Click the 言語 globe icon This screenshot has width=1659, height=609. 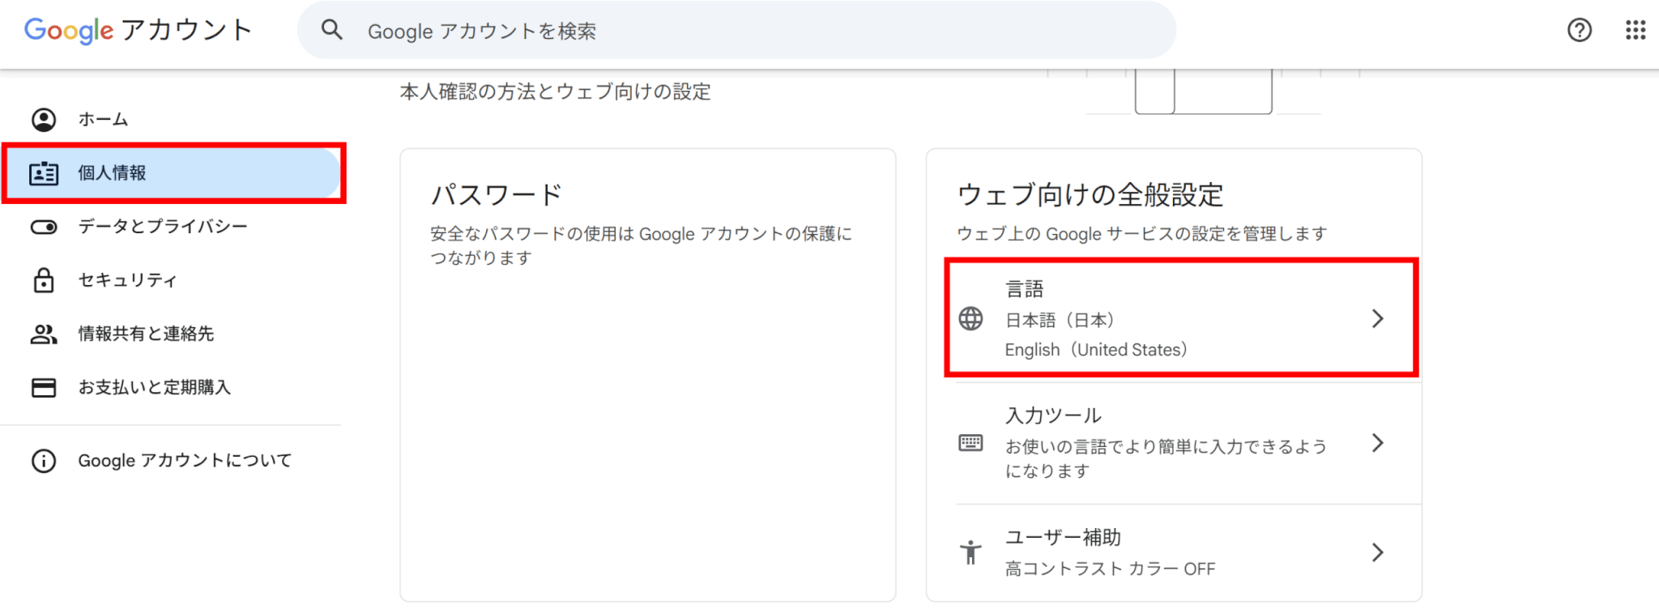[970, 319]
